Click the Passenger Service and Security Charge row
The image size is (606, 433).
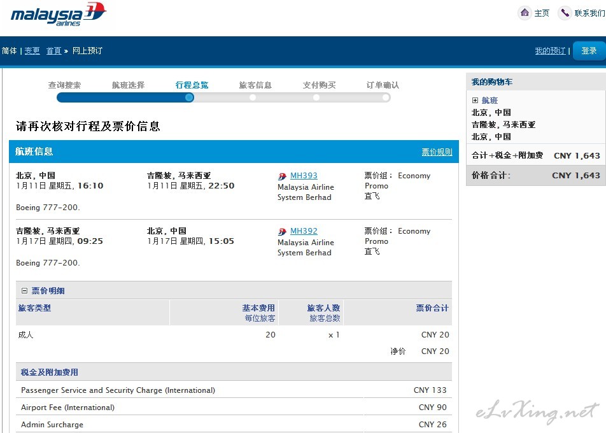pyautogui.click(x=234, y=390)
